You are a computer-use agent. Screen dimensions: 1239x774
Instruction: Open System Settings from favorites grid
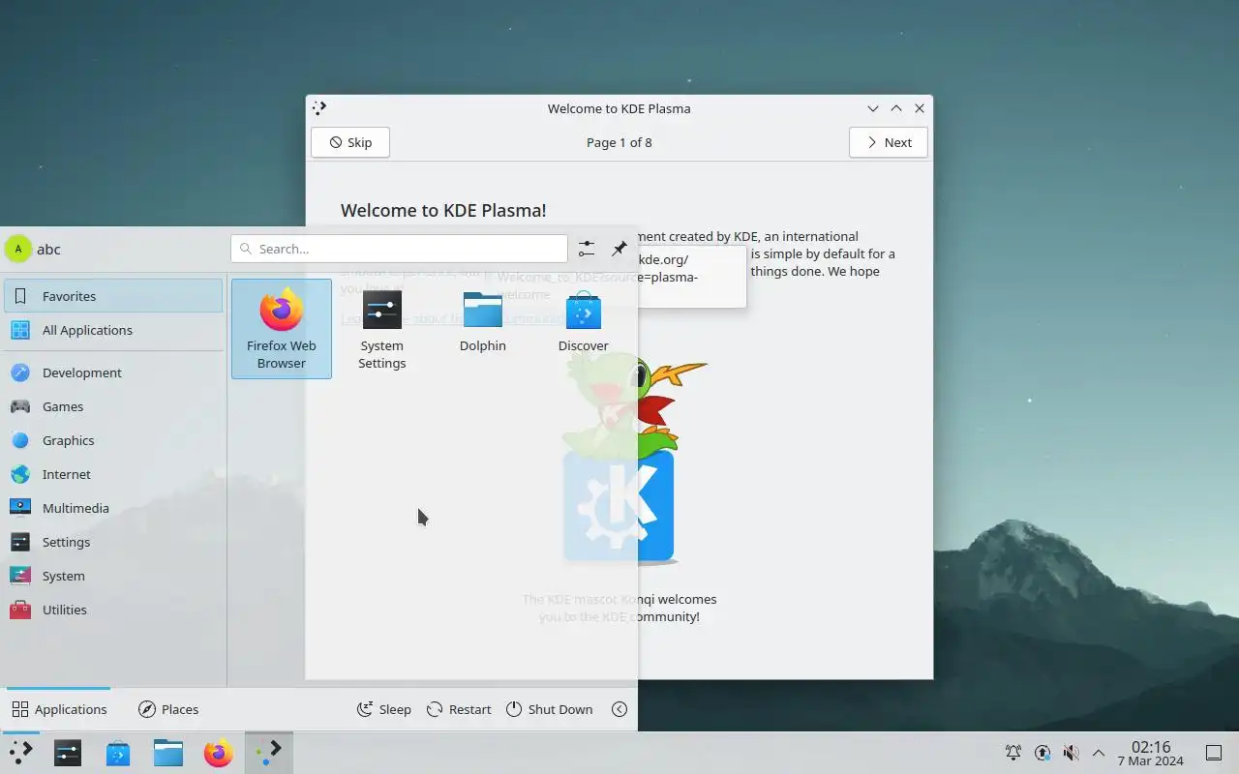(382, 329)
